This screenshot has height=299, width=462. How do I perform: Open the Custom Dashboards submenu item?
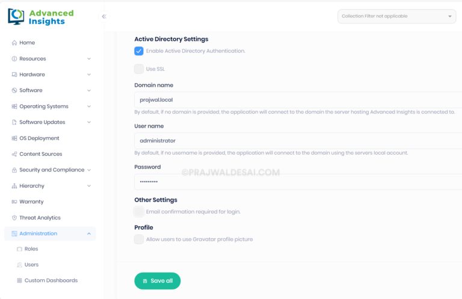(50, 280)
